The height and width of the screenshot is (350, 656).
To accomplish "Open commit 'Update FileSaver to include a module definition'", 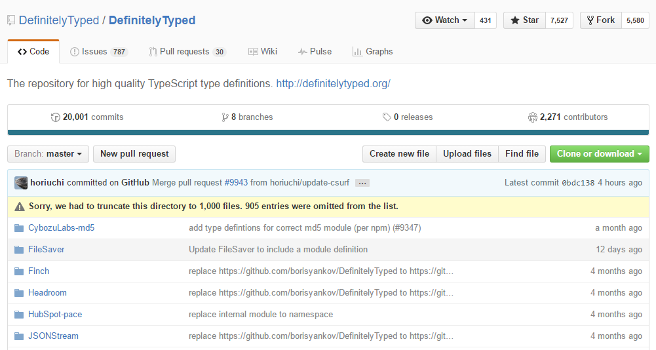I will (279, 250).
